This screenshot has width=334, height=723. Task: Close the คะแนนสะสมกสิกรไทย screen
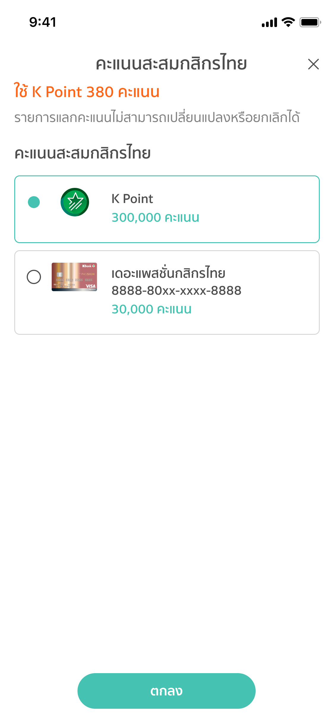pyautogui.click(x=313, y=64)
